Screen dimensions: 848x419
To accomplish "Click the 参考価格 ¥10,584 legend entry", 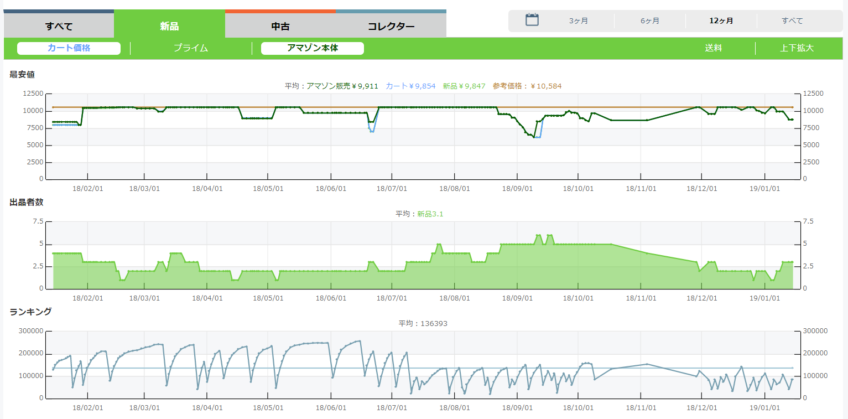I will (x=527, y=86).
